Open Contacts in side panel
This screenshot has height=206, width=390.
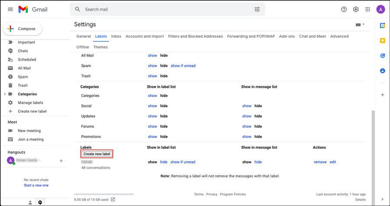coord(382,71)
